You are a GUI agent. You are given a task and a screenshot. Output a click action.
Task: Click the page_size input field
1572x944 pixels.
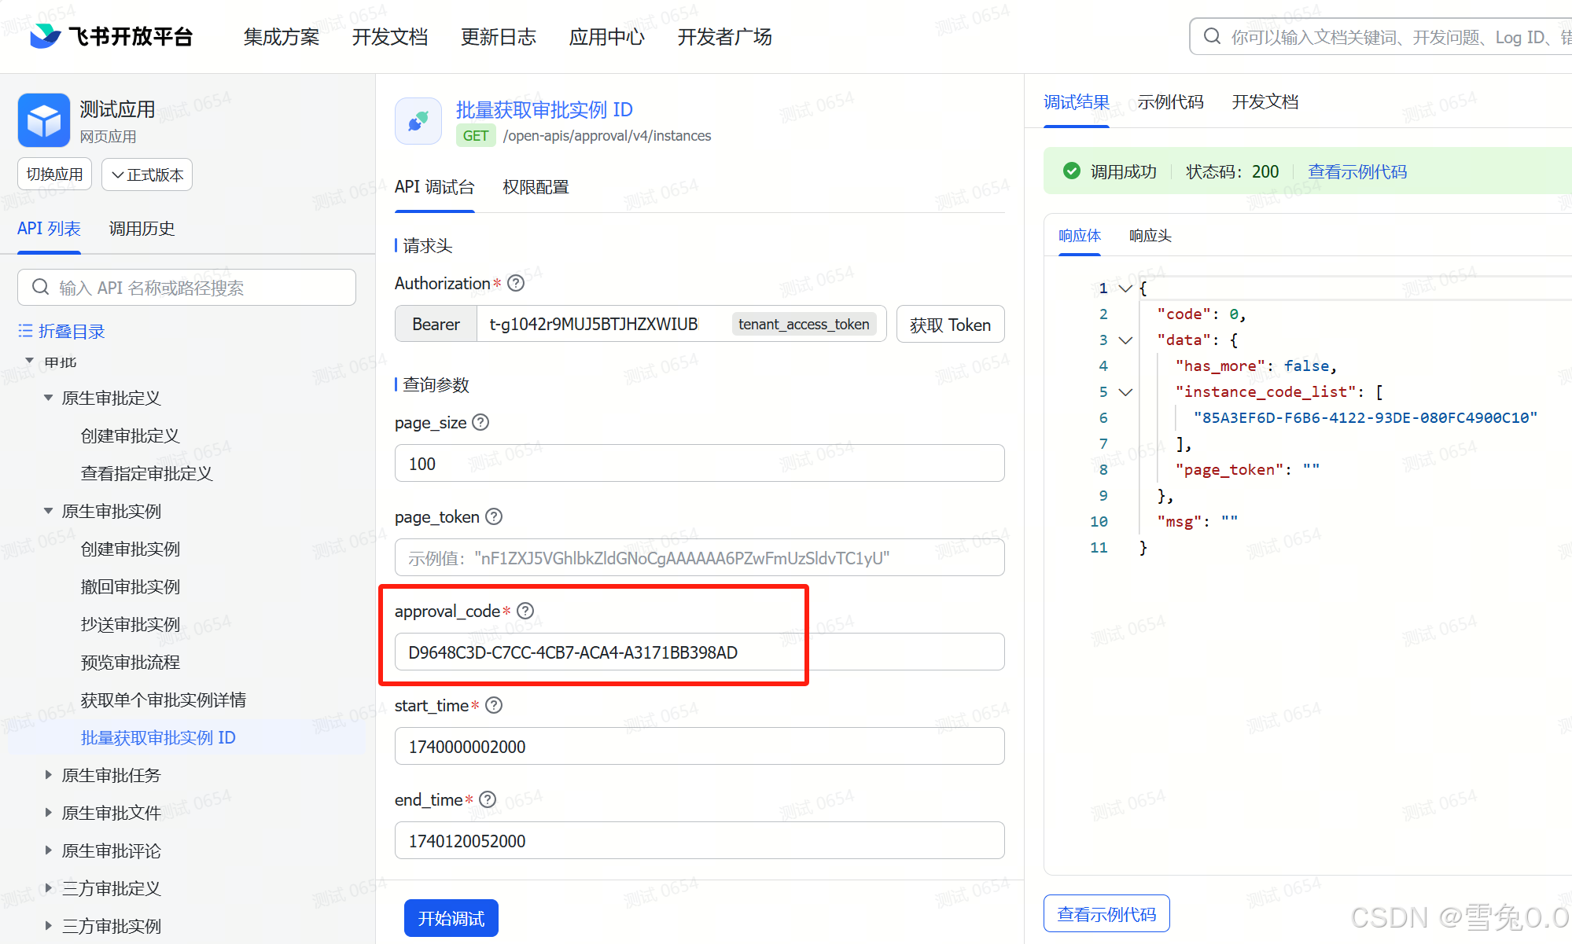tap(699, 464)
